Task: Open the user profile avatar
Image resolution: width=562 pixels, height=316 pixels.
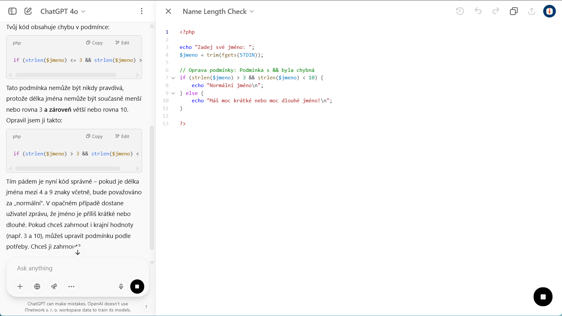Action: pyautogui.click(x=549, y=11)
